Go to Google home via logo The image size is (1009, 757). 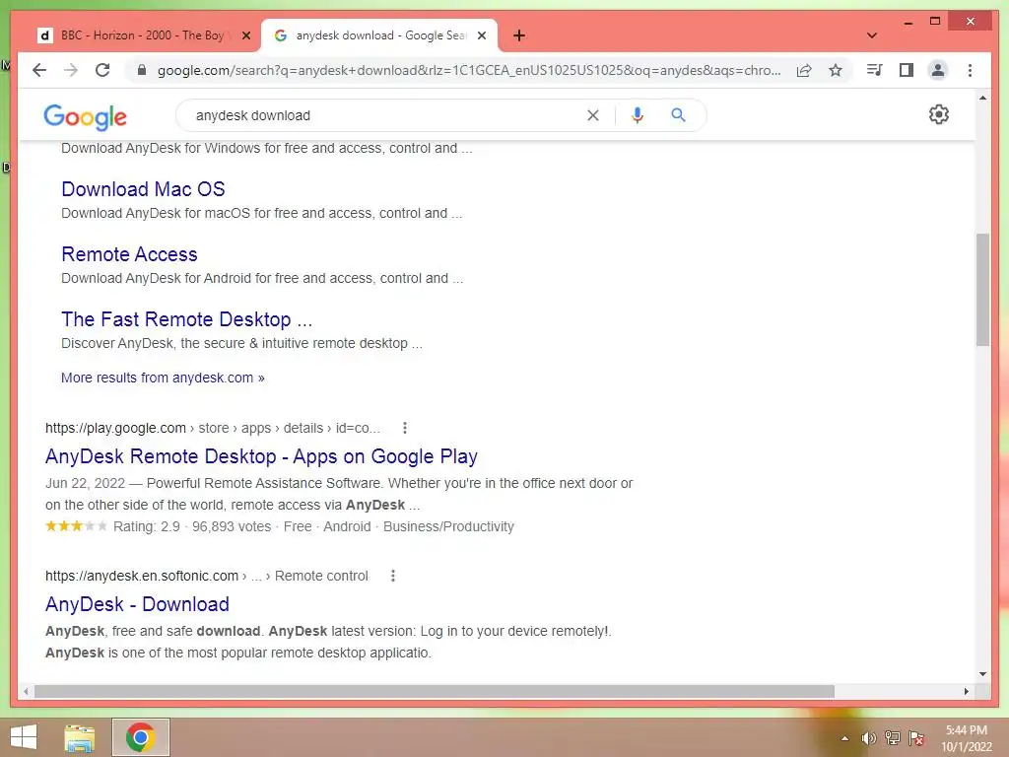pyautogui.click(x=85, y=116)
